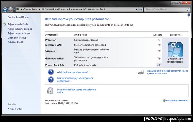Click Re-run the assessment link
This screenshot has width=193, height=122.
(177, 100)
